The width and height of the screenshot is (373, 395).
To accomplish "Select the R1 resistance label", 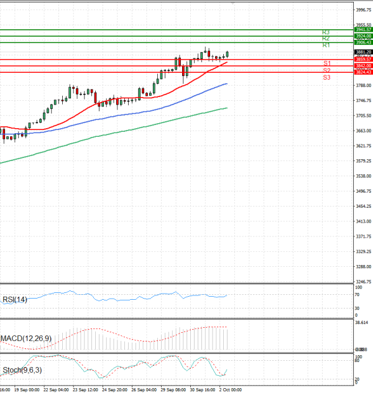I will point(326,45).
